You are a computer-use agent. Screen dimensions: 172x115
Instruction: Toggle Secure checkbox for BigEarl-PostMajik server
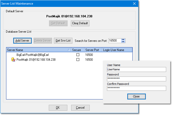pos(78,55)
